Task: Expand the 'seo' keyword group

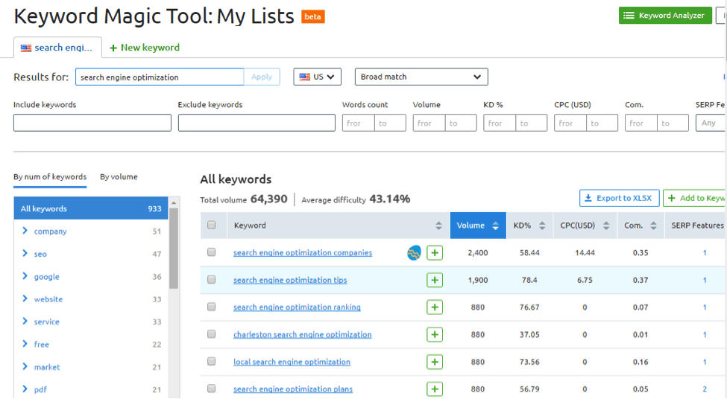Action: coord(25,254)
